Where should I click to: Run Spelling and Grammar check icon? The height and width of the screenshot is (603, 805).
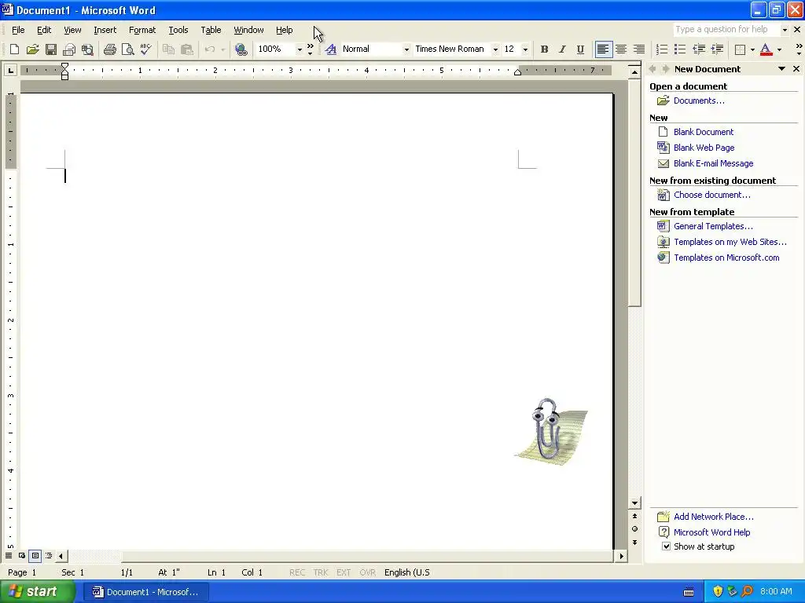point(145,49)
